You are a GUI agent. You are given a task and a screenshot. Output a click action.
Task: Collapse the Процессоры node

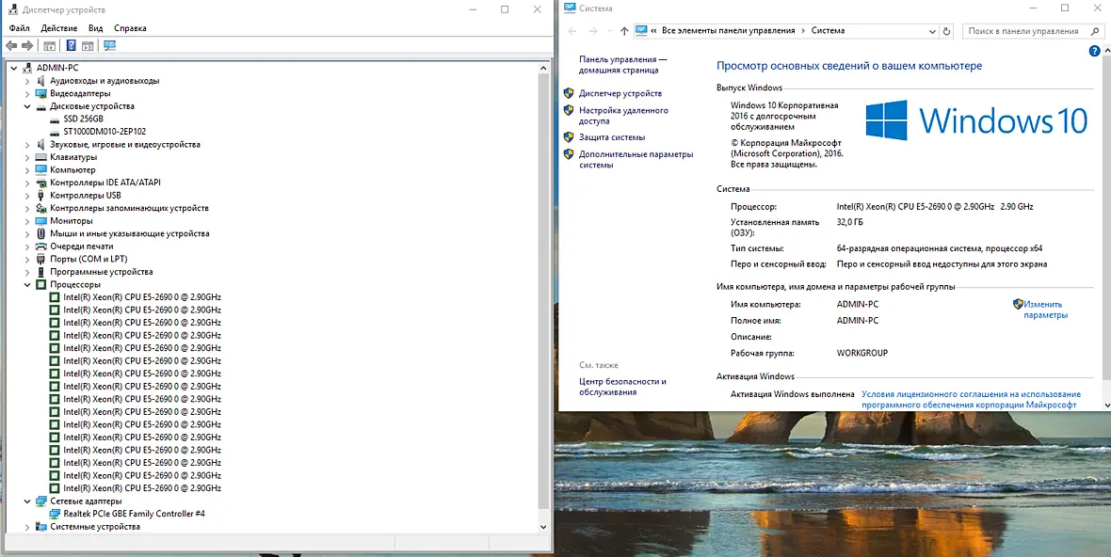[27, 284]
